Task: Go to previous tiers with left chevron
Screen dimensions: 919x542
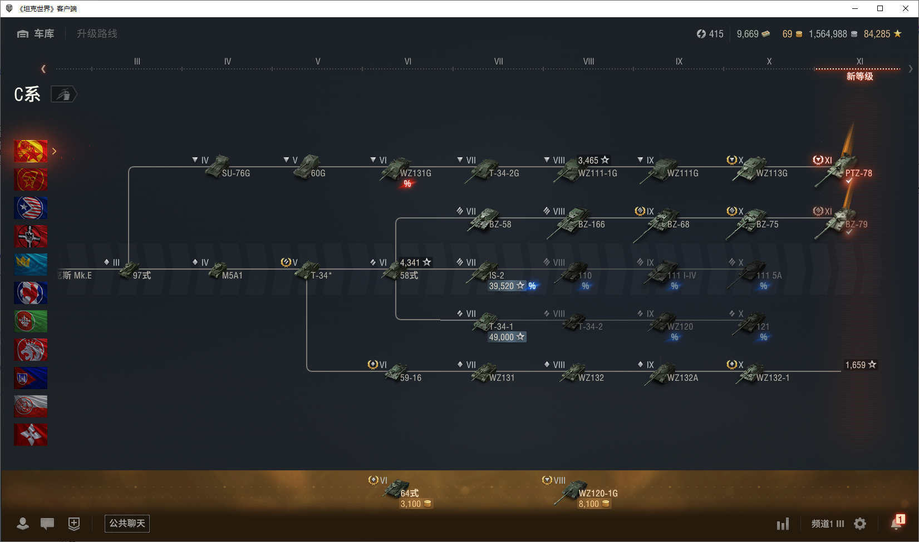Action: coord(43,69)
